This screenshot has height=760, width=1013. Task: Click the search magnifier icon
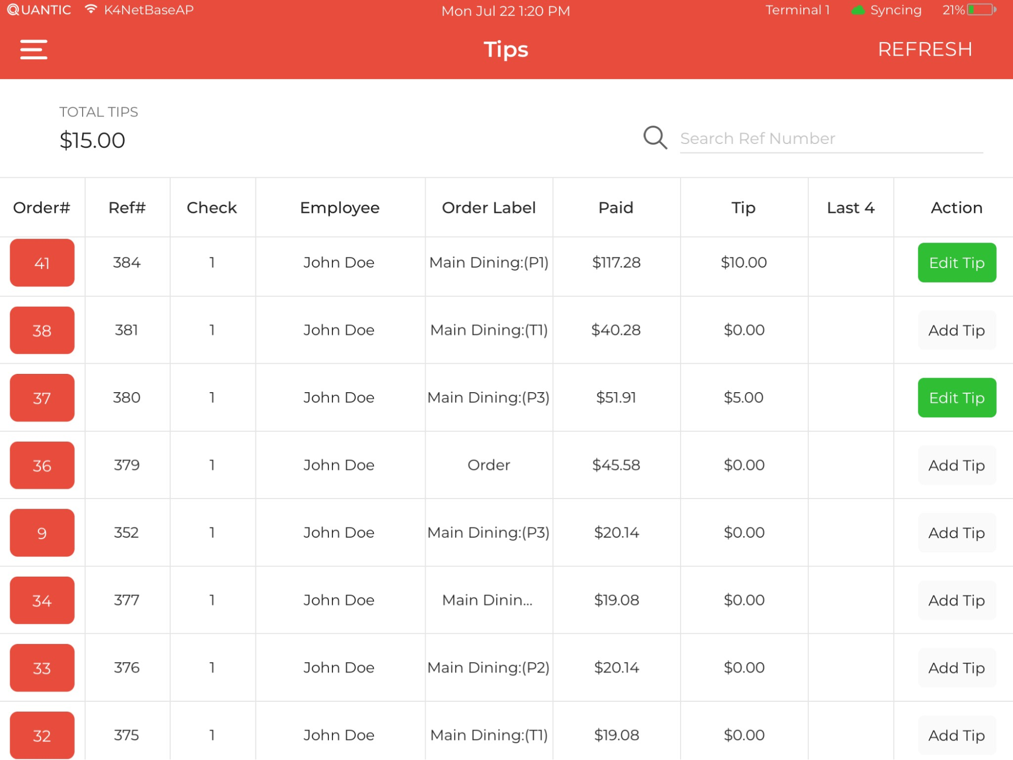pyautogui.click(x=655, y=137)
